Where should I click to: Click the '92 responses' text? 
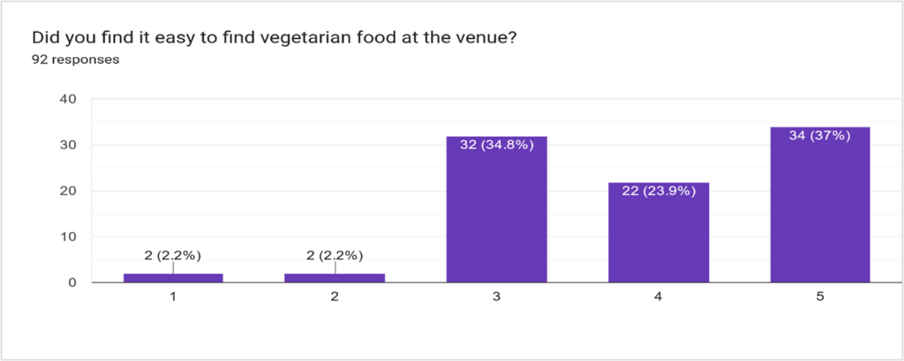click(75, 60)
